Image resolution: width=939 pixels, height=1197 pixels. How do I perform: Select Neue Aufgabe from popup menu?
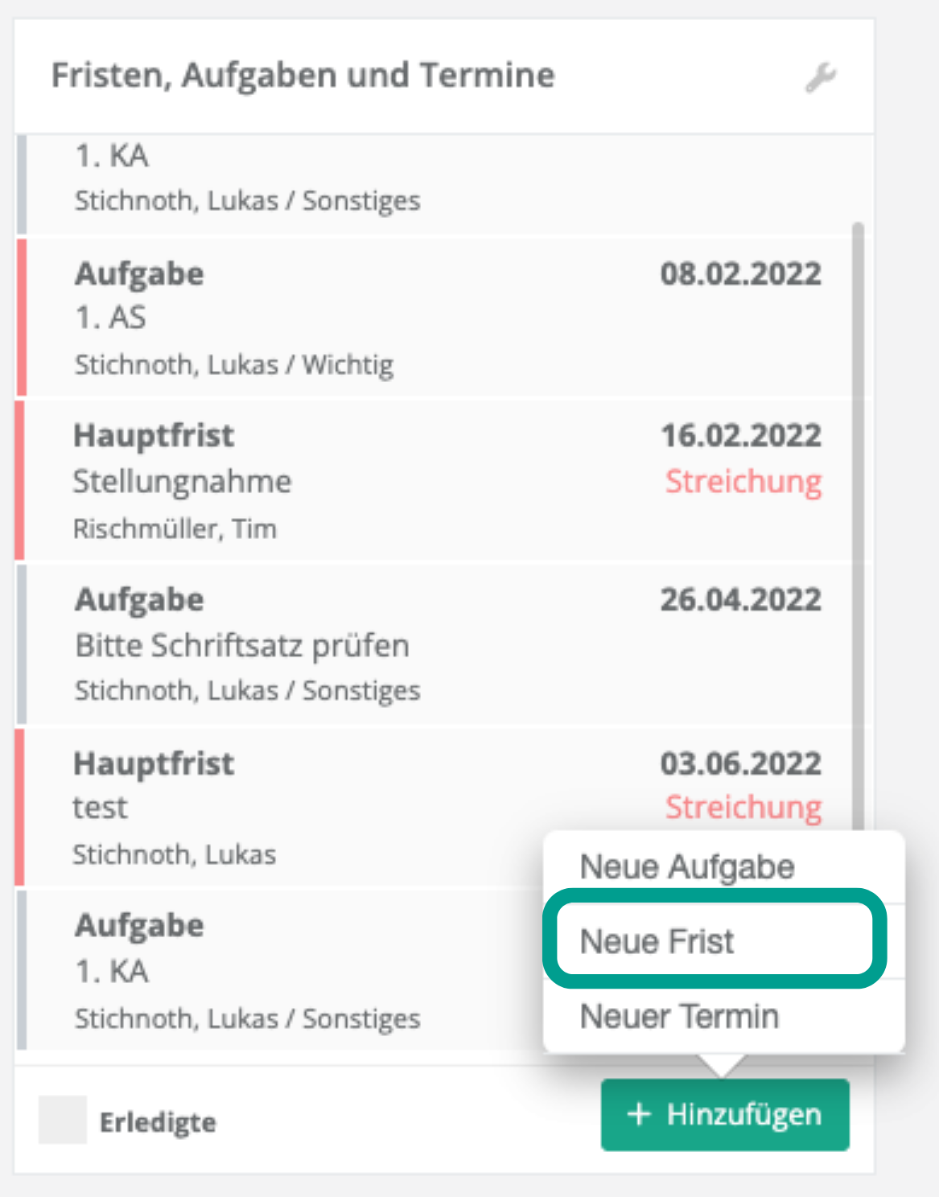(x=687, y=867)
